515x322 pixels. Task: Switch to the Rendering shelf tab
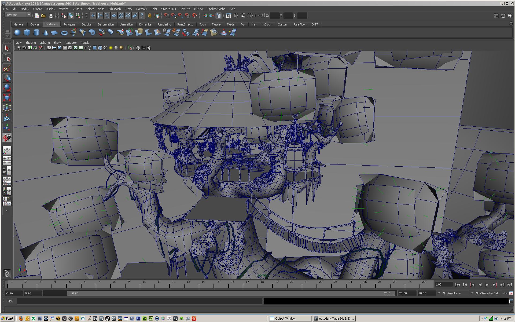pos(164,24)
